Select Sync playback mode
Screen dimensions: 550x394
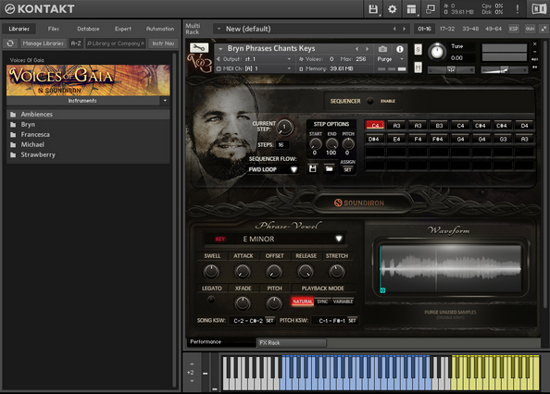[x=322, y=302]
